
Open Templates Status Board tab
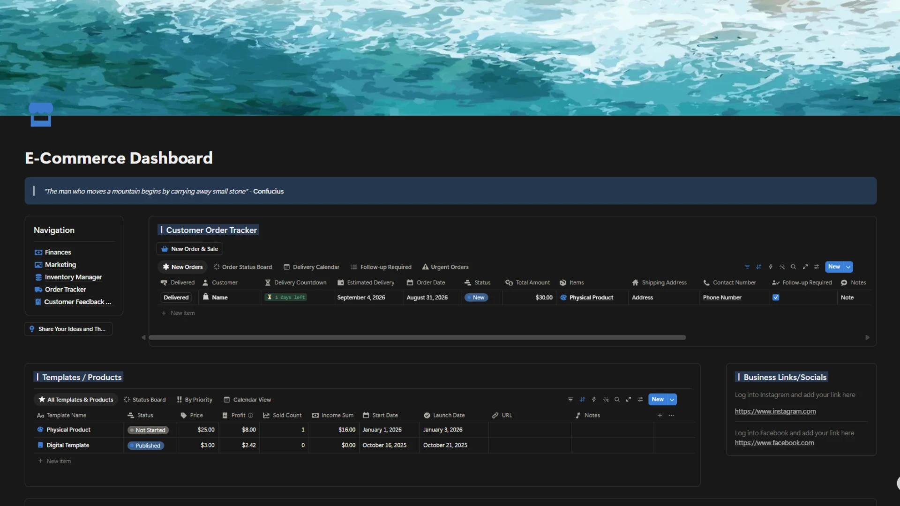pos(144,399)
